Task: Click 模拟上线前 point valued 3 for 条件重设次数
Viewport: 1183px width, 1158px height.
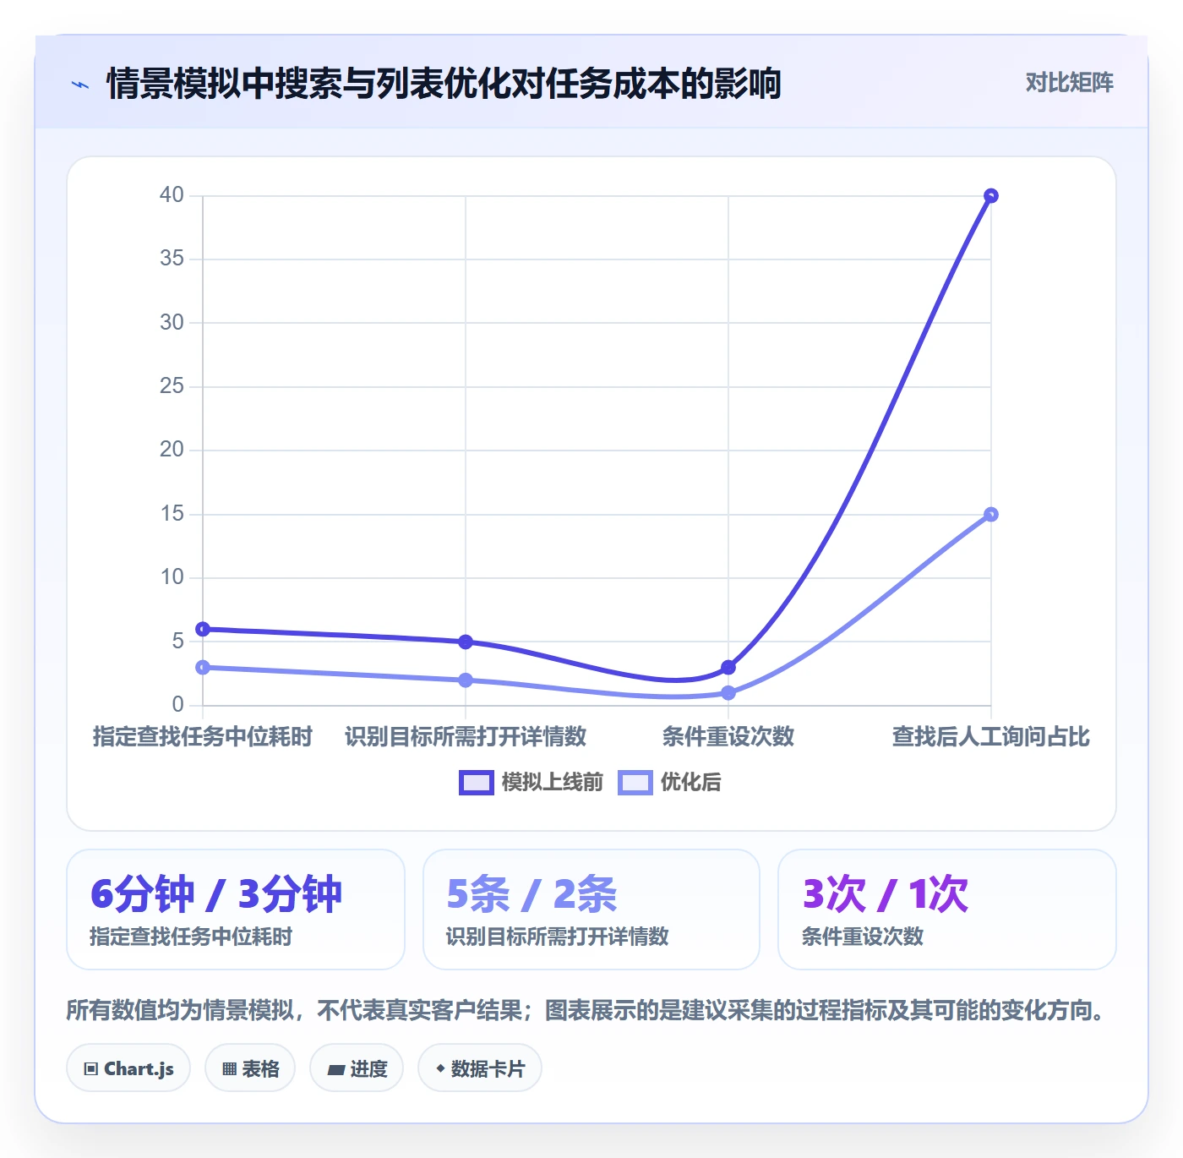Action: (x=728, y=668)
